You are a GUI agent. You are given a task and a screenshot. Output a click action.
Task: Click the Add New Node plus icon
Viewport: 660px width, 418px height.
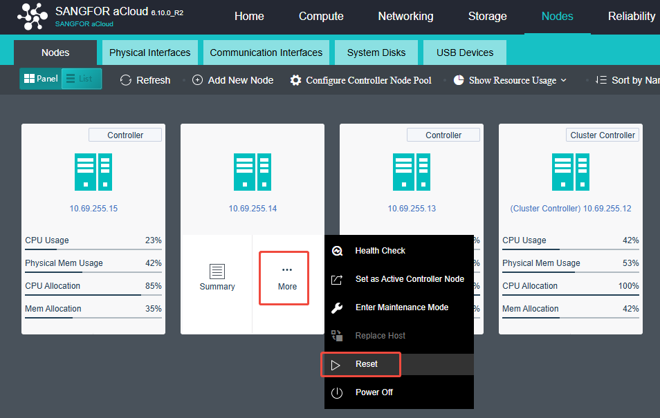(x=197, y=80)
